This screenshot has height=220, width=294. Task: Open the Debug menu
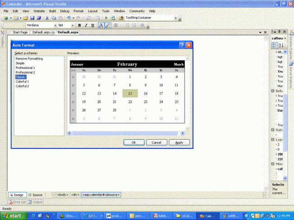tap(65, 11)
